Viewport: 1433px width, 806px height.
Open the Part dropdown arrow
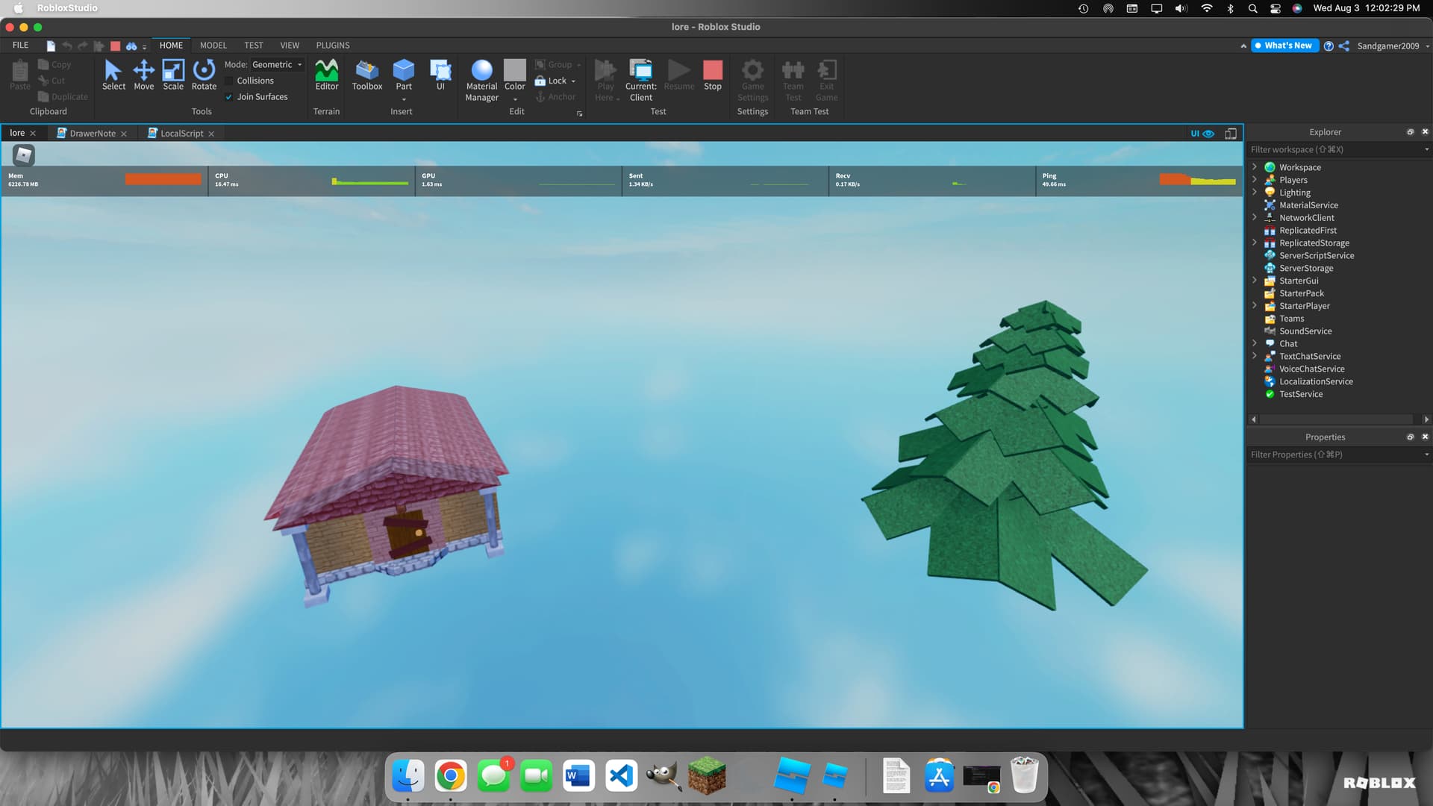pos(404,99)
